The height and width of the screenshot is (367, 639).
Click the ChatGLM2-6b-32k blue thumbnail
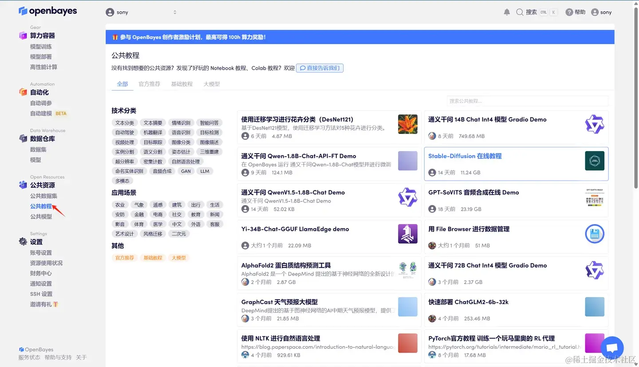pyautogui.click(x=595, y=307)
